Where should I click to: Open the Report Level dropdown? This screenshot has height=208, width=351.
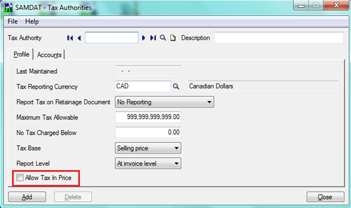point(148,163)
